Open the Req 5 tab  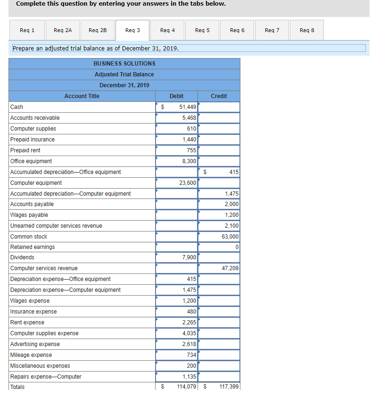[x=202, y=30]
